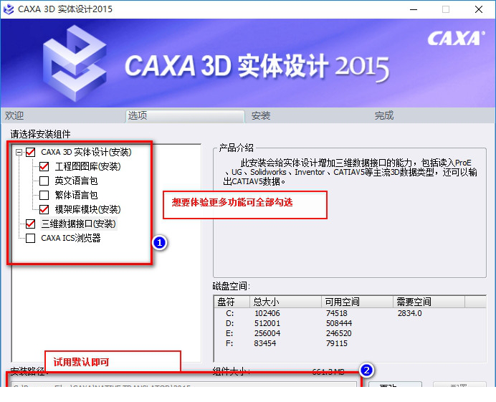The height and width of the screenshot is (402, 496).
Task: Select the E: drive row
Action: pyautogui.click(x=350, y=333)
